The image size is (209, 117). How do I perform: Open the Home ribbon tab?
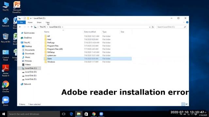tap(30, 22)
